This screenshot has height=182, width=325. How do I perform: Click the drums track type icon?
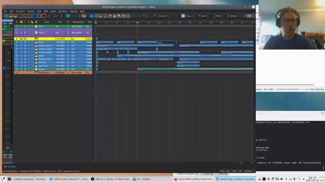[x=36, y=69]
